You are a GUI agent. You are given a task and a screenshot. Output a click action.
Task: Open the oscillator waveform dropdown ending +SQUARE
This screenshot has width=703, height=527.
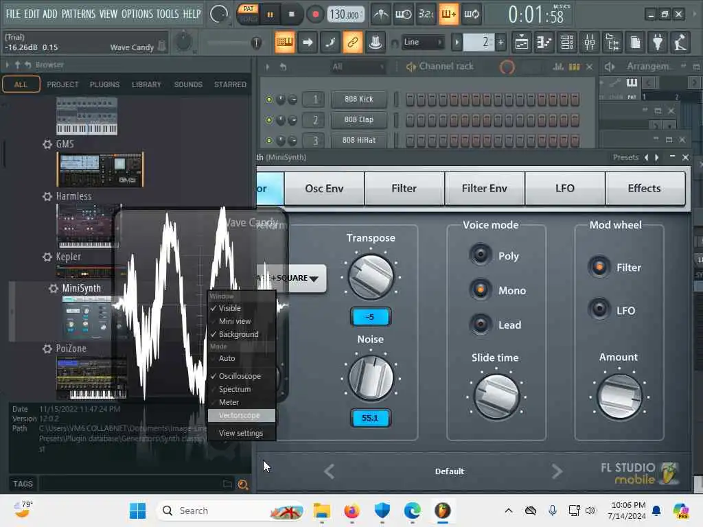291,278
